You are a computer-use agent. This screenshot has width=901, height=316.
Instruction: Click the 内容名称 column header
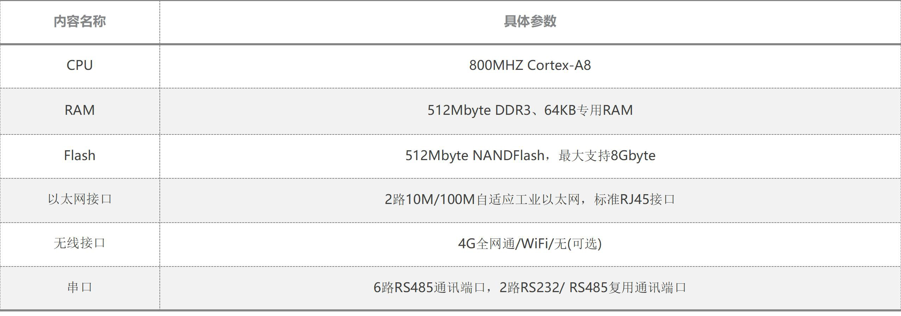[x=80, y=22]
